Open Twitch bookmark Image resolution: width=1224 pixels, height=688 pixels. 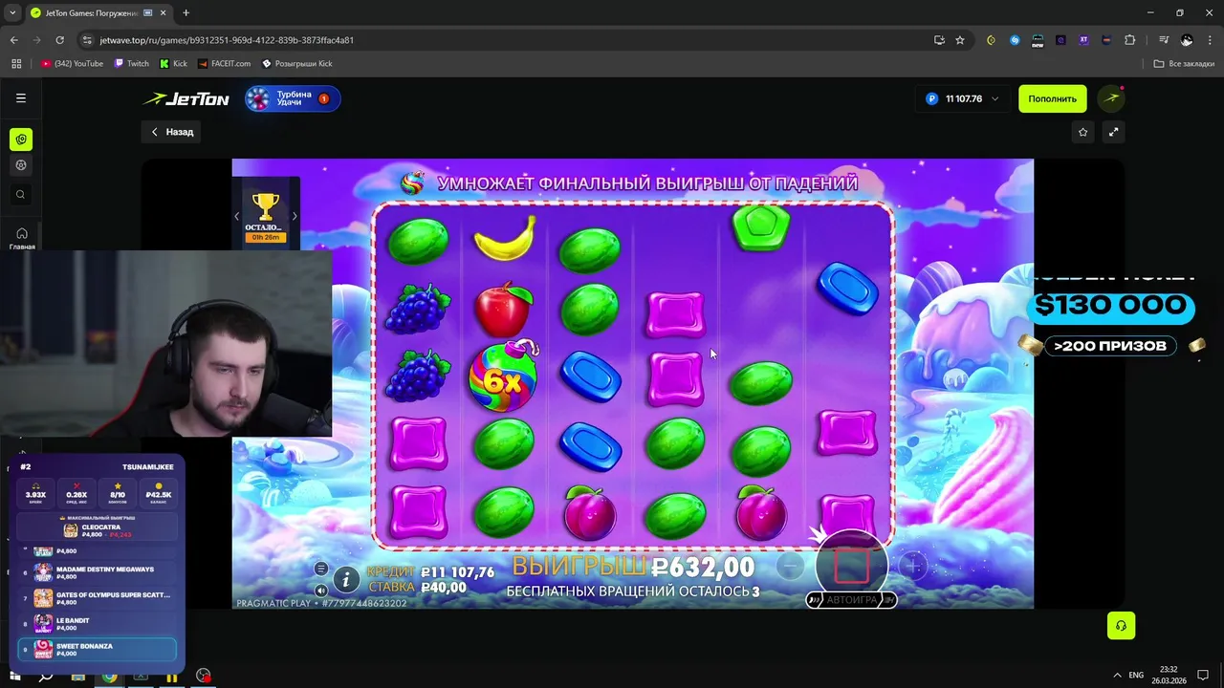click(x=131, y=64)
